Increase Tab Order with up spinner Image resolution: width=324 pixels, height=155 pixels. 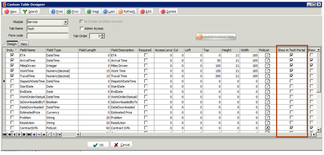coord(103,35)
